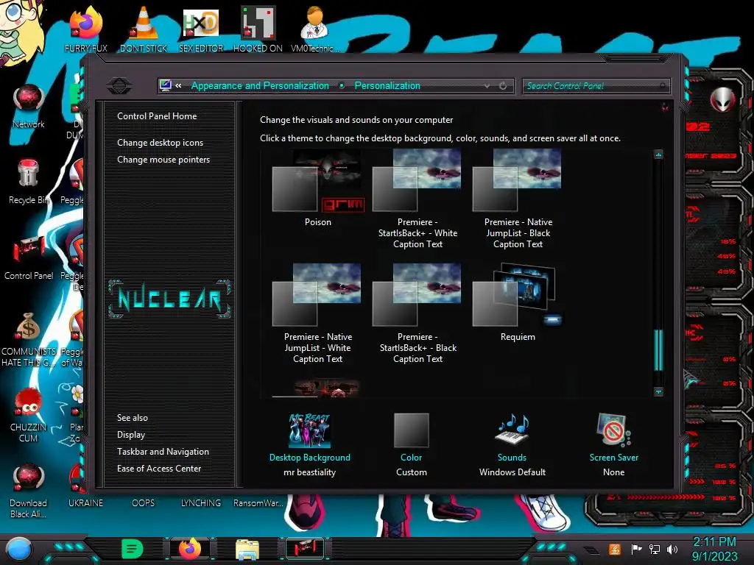Open the LYNCHING desktop shortcut
The width and height of the screenshot is (754, 565).
[x=201, y=502]
